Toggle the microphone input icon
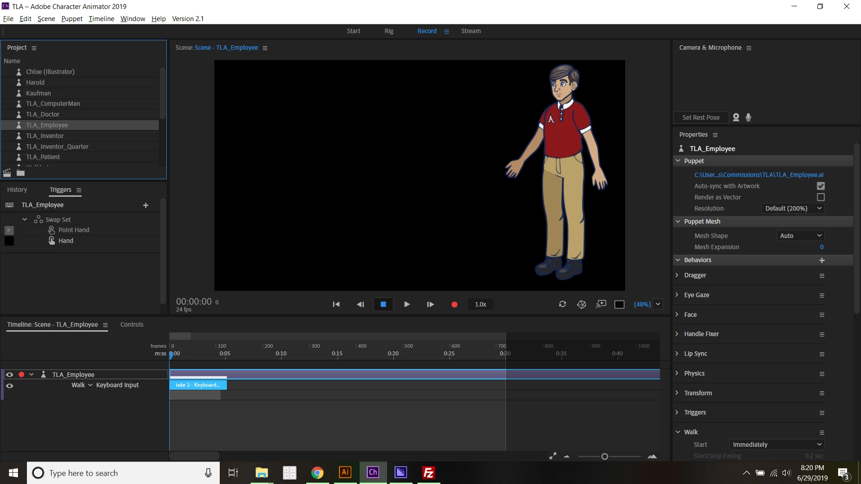 point(748,117)
